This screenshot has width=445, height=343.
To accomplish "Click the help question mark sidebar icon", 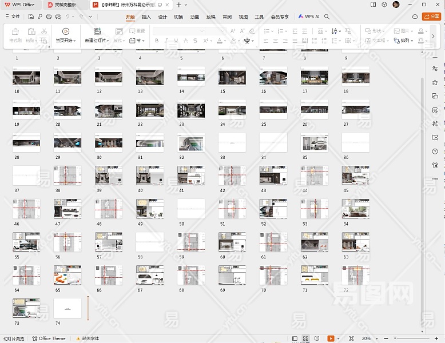I will coord(435,151).
